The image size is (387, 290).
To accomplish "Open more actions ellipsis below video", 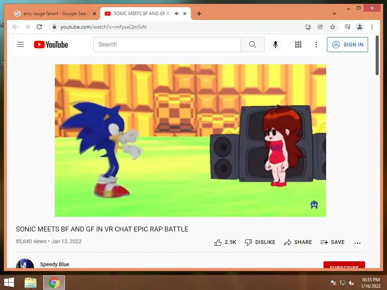I will 358,243.
